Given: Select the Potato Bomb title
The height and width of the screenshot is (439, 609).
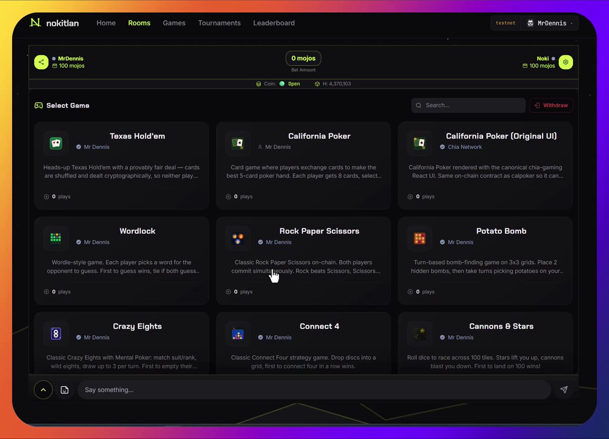Looking at the screenshot, I should click(x=501, y=231).
